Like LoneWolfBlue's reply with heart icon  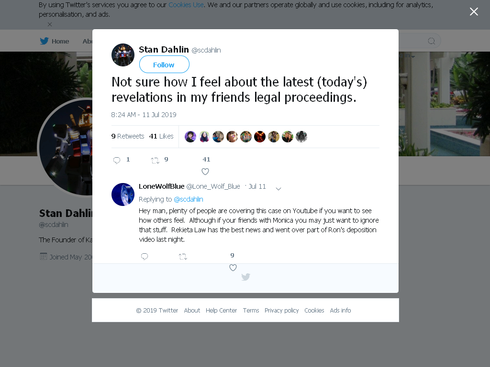pos(233,268)
